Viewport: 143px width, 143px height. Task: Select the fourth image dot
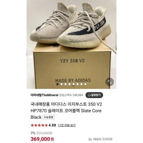click(69, 84)
